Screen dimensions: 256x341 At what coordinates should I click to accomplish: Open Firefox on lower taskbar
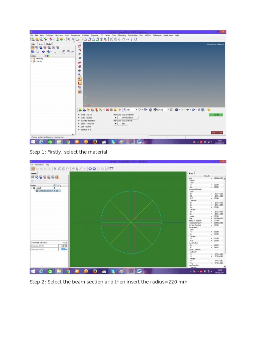pos(95,271)
